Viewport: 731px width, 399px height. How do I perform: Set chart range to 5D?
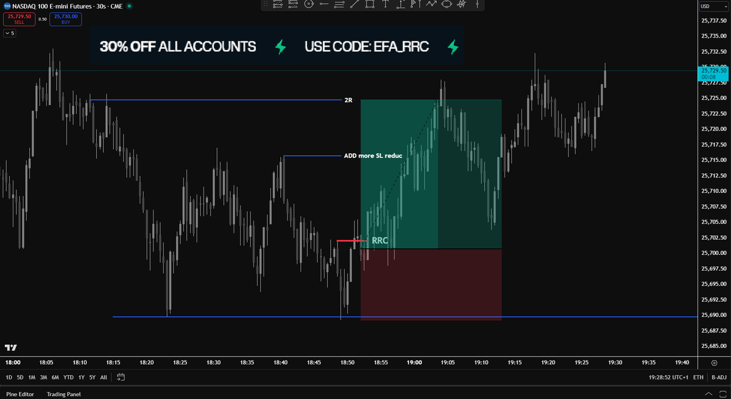pyautogui.click(x=20, y=377)
